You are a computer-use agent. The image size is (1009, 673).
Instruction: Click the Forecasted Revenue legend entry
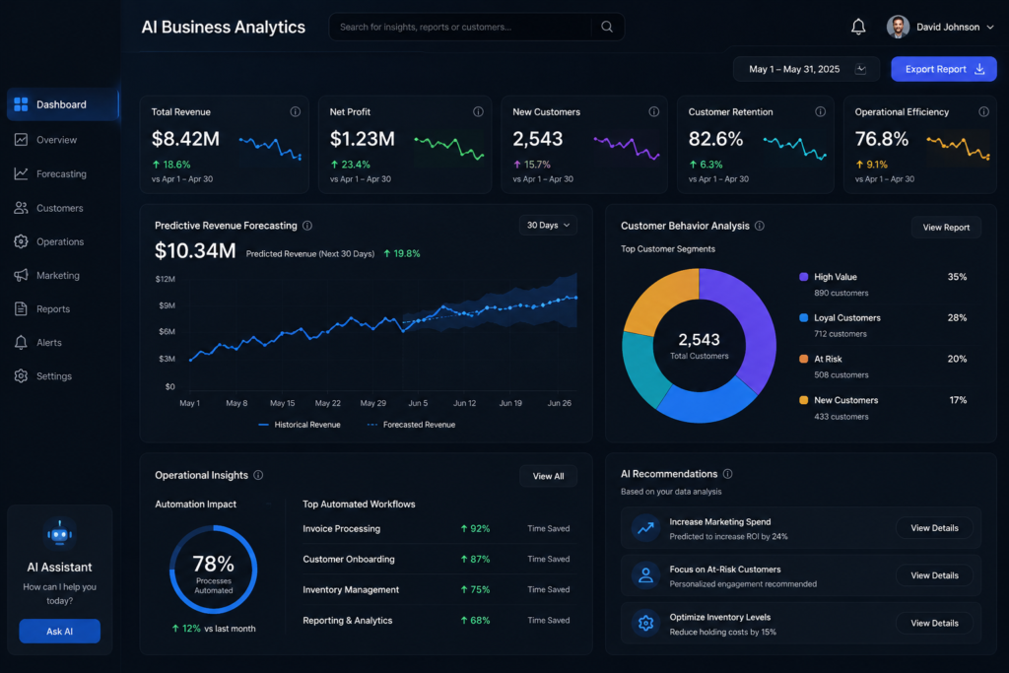coord(411,425)
